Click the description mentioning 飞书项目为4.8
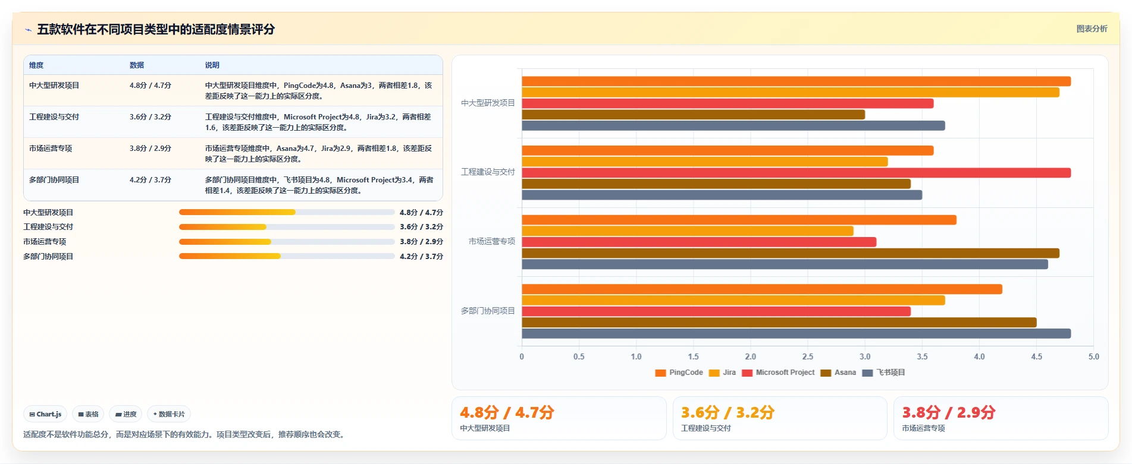1132x464 pixels. (319, 185)
